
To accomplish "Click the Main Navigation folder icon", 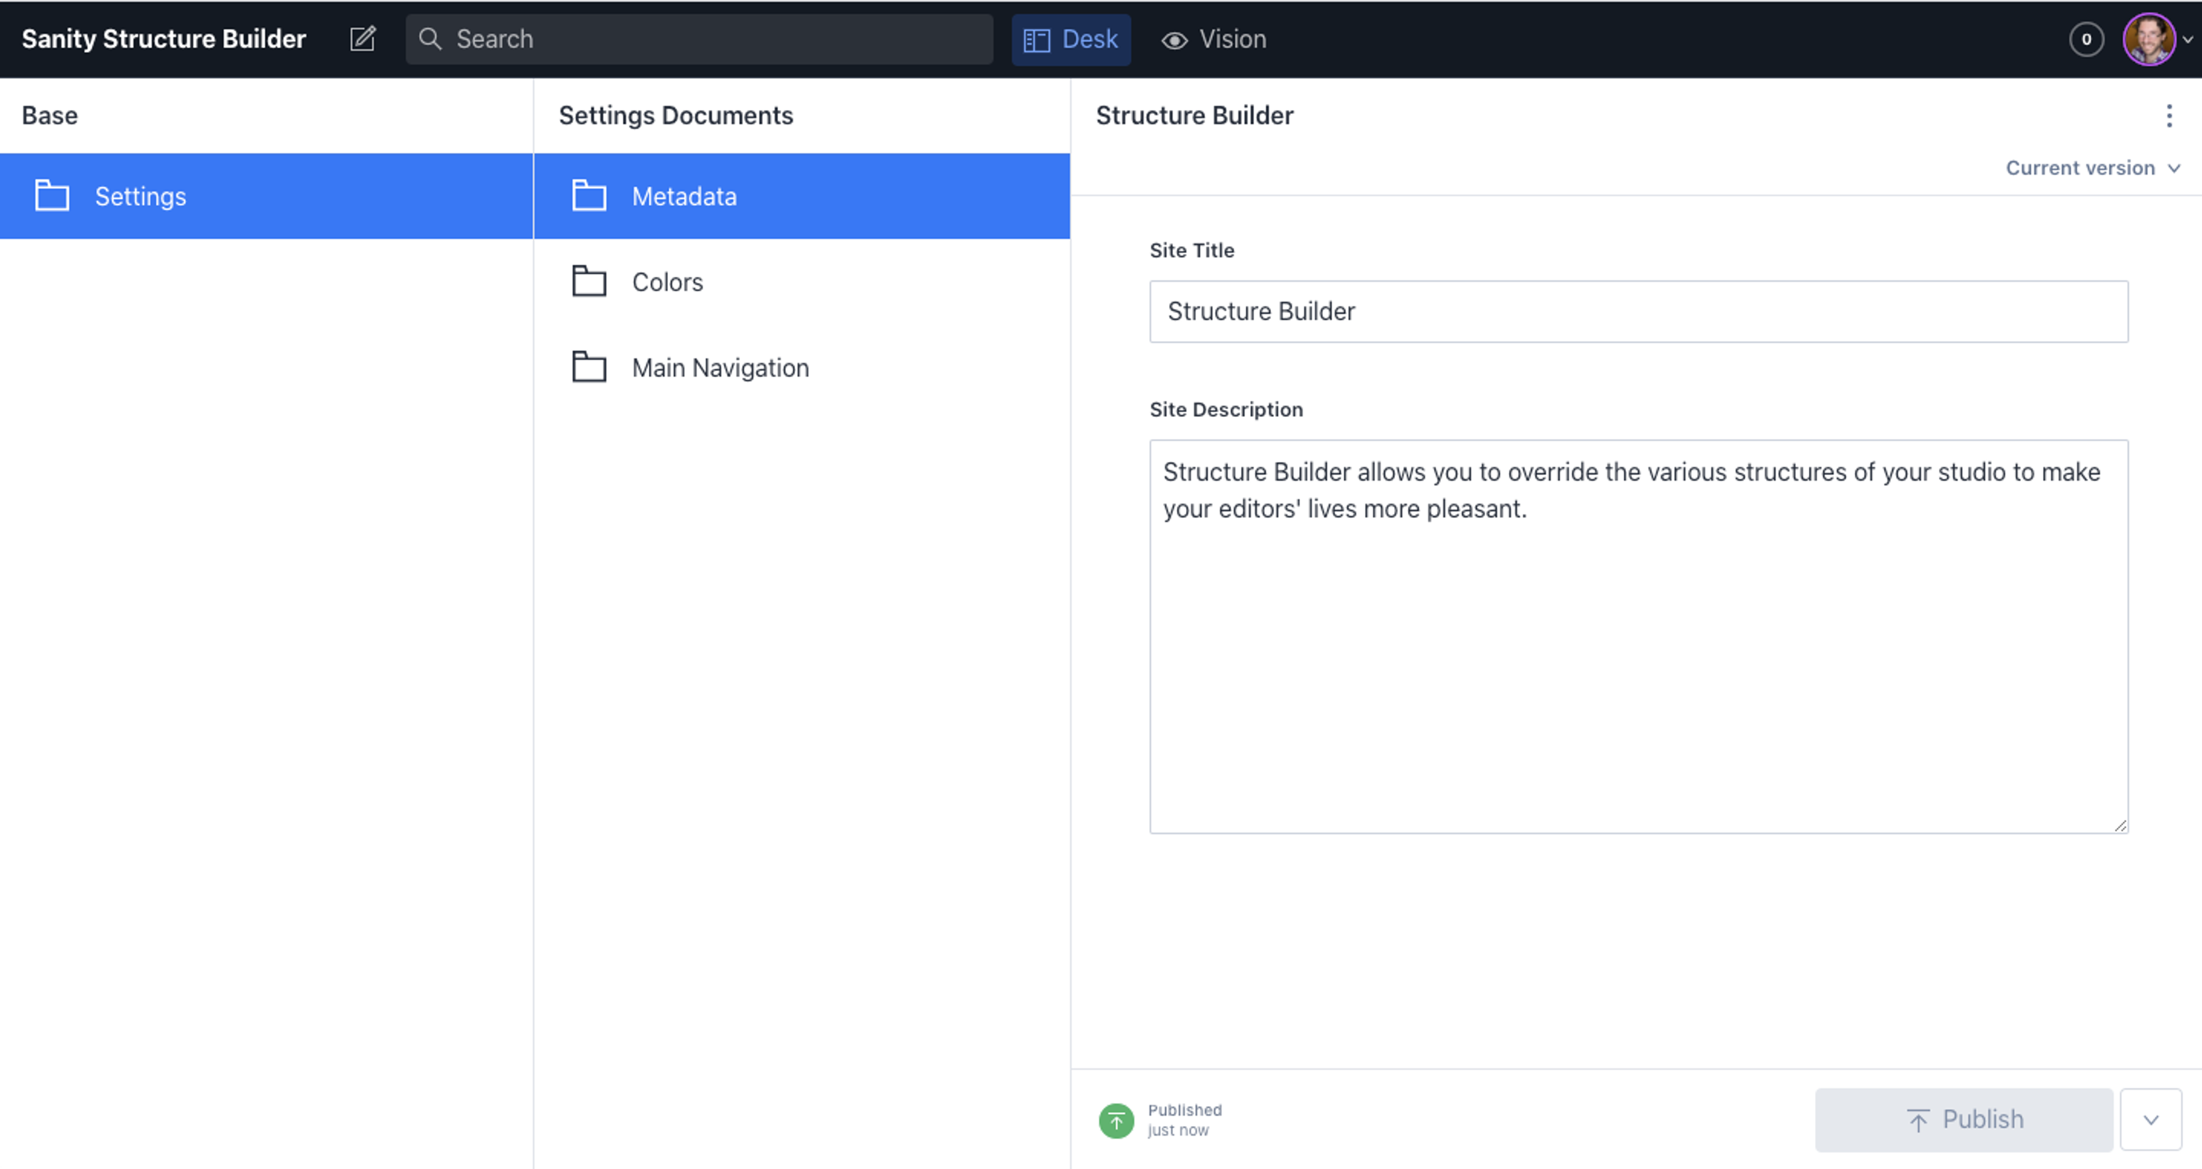I will coord(589,366).
